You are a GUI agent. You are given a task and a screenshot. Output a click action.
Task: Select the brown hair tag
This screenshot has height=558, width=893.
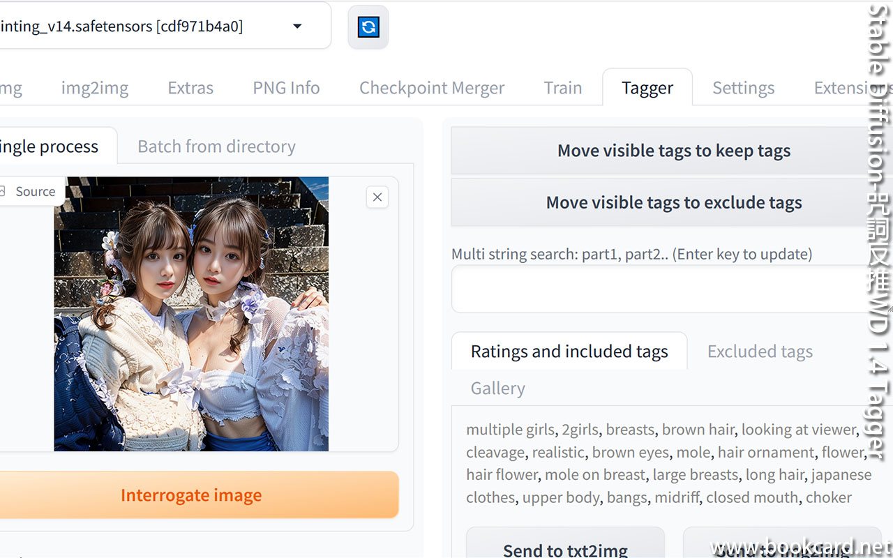pyautogui.click(x=698, y=429)
